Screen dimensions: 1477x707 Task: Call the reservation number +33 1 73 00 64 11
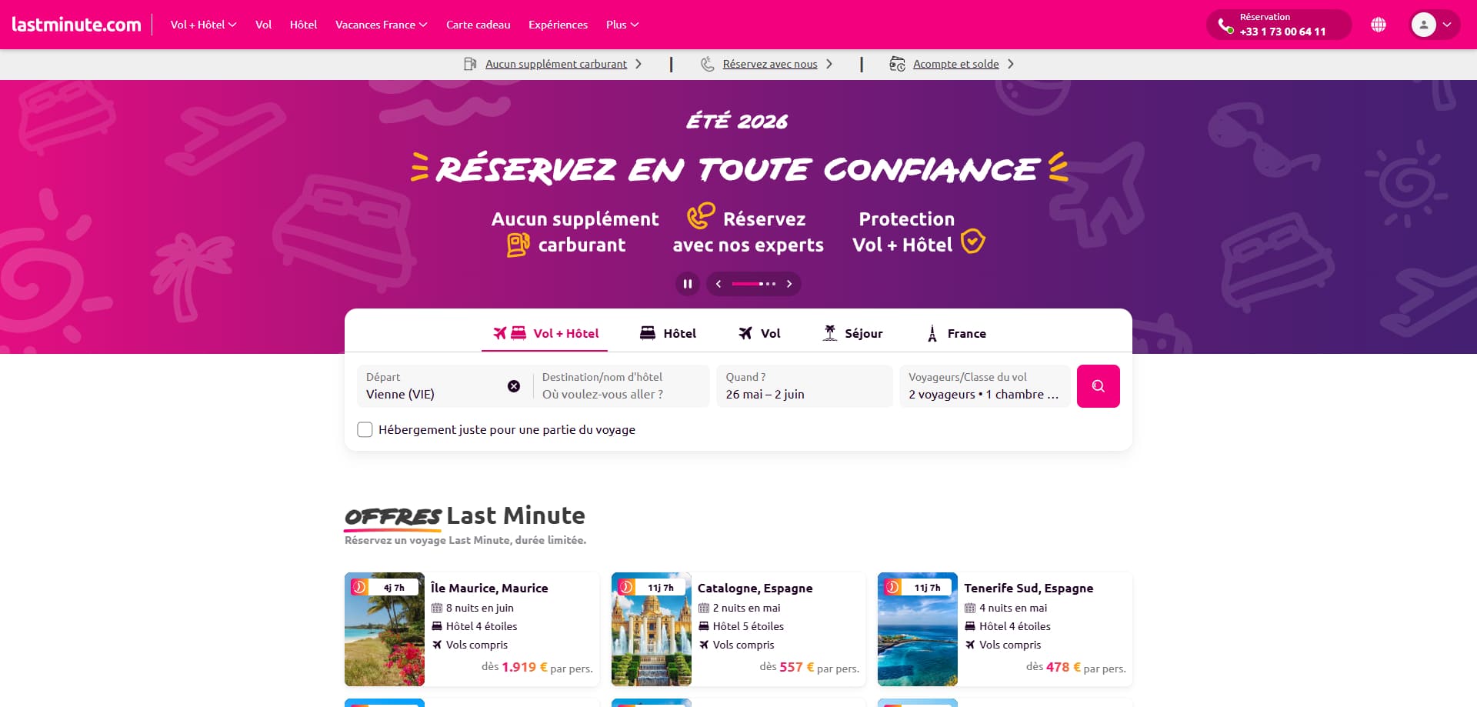[x=1282, y=32]
